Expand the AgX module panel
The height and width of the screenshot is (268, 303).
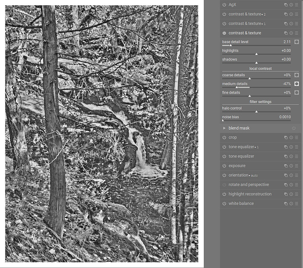[232, 5]
